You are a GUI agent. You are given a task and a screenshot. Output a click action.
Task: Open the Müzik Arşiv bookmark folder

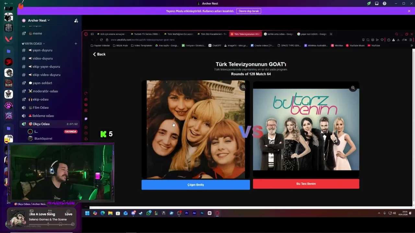[121, 46]
